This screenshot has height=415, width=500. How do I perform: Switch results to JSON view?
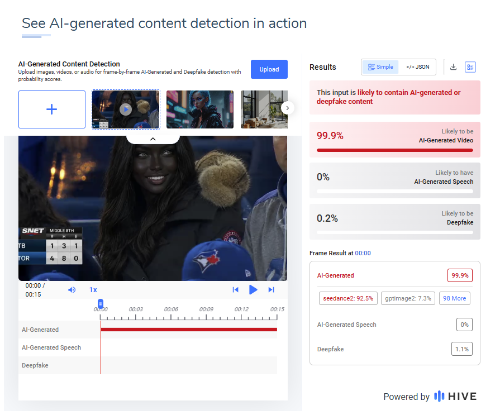click(x=417, y=67)
